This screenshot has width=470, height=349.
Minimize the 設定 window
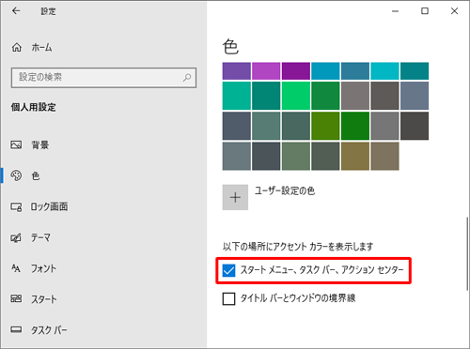click(x=395, y=11)
